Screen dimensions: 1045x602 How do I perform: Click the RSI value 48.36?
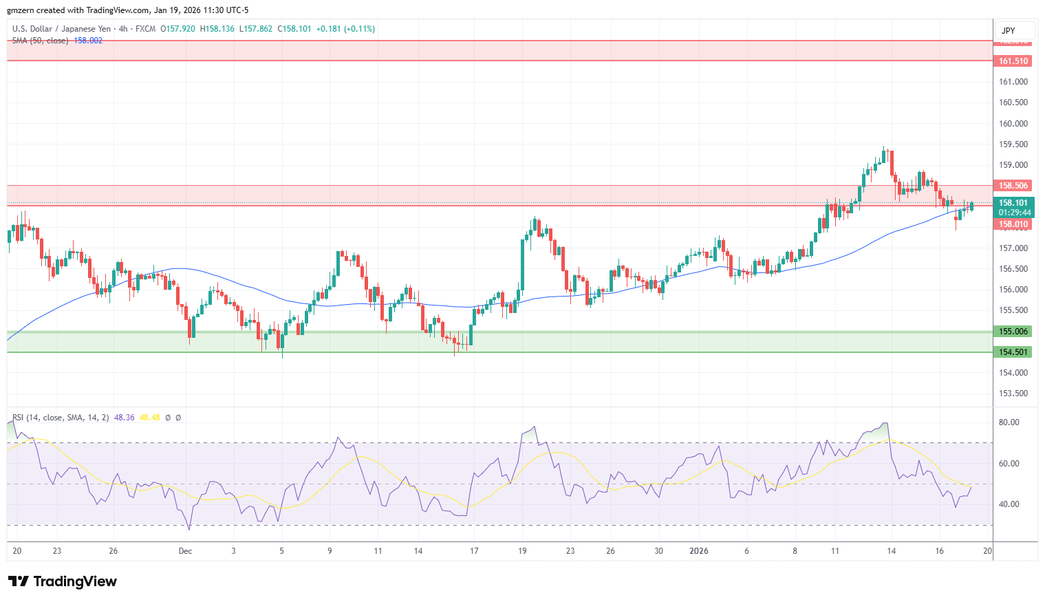124,418
